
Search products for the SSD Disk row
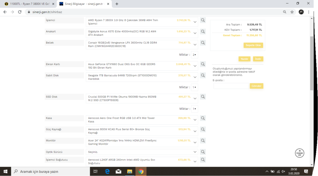(x=203, y=97)
